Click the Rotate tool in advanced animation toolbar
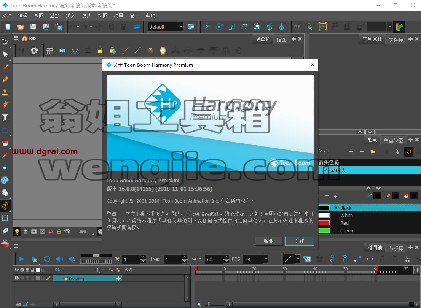421x308 pixels. (219, 27)
